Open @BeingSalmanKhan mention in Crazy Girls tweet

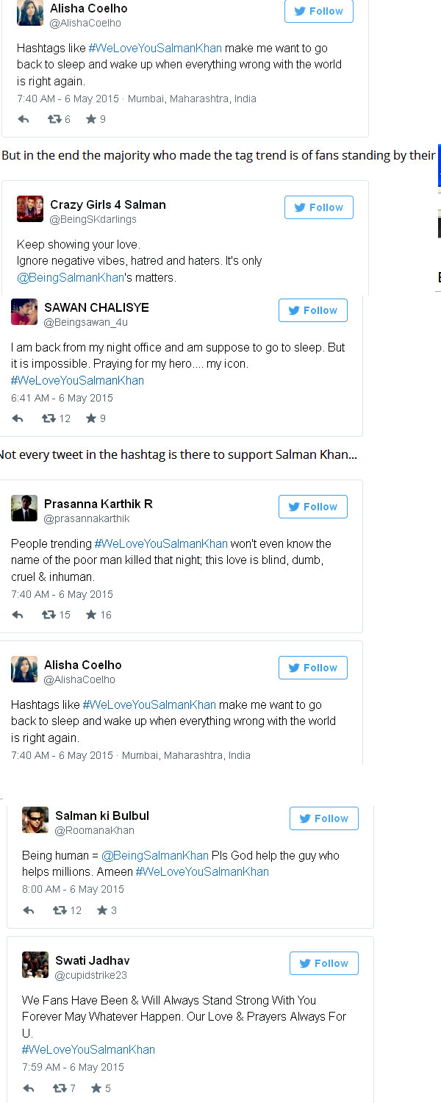pyautogui.click(x=70, y=278)
